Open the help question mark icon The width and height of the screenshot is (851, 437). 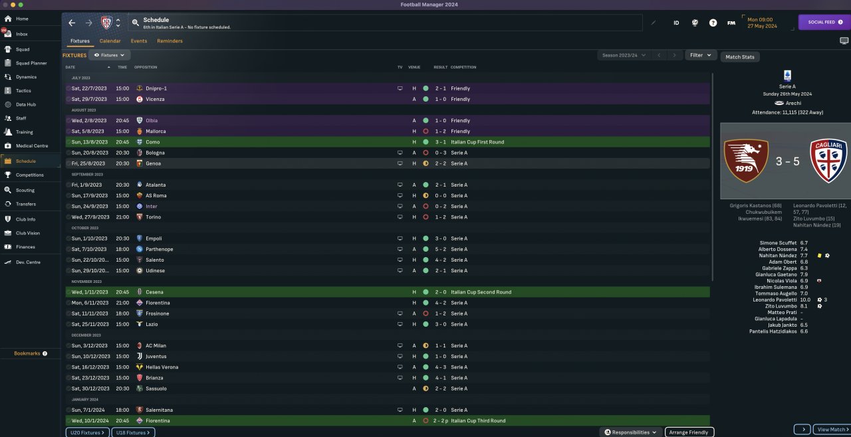[x=713, y=23]
